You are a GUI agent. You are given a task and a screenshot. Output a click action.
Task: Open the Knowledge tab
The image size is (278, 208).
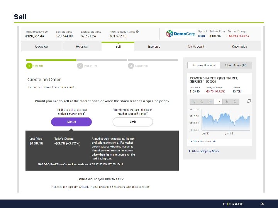(239, 47)
